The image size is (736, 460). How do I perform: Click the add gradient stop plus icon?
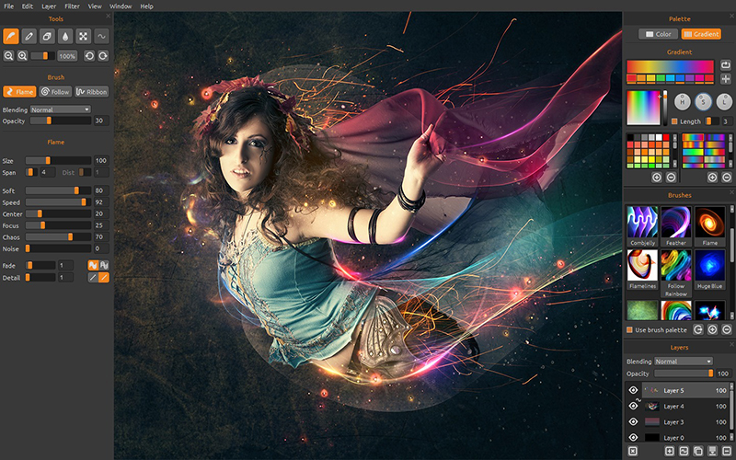[726, 79]
